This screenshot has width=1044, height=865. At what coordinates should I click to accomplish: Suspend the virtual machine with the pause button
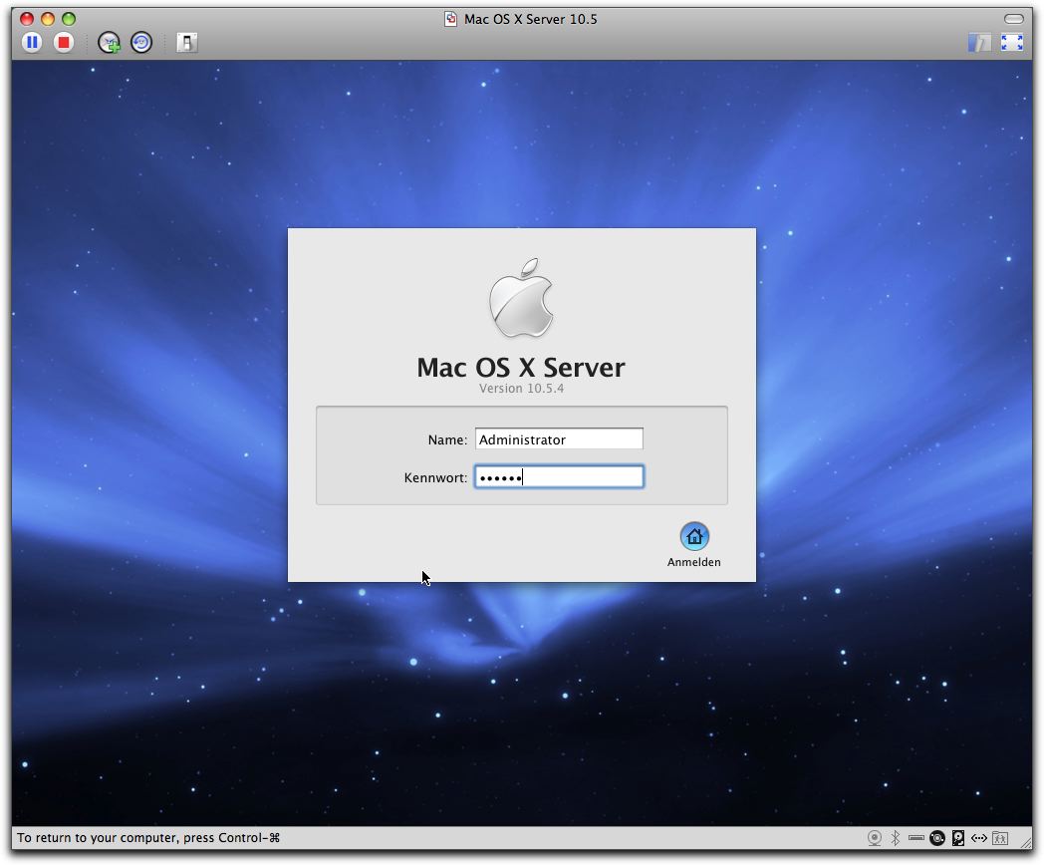[x=31, y=43]
